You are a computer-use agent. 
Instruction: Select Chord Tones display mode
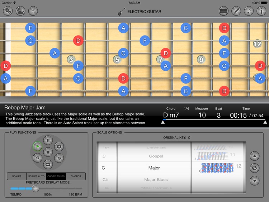click(x=56, y=176)
